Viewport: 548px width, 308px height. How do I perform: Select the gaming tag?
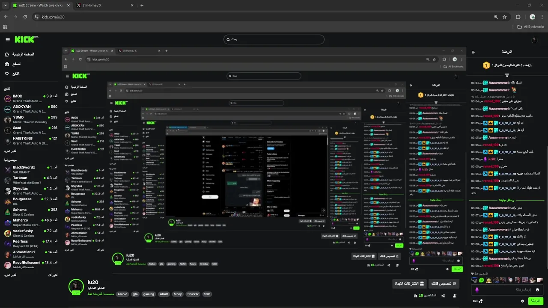point(149,294)
